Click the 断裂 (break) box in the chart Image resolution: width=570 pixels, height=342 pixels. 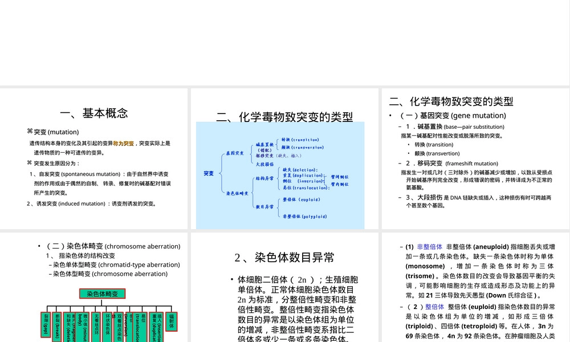click(57, 326)
